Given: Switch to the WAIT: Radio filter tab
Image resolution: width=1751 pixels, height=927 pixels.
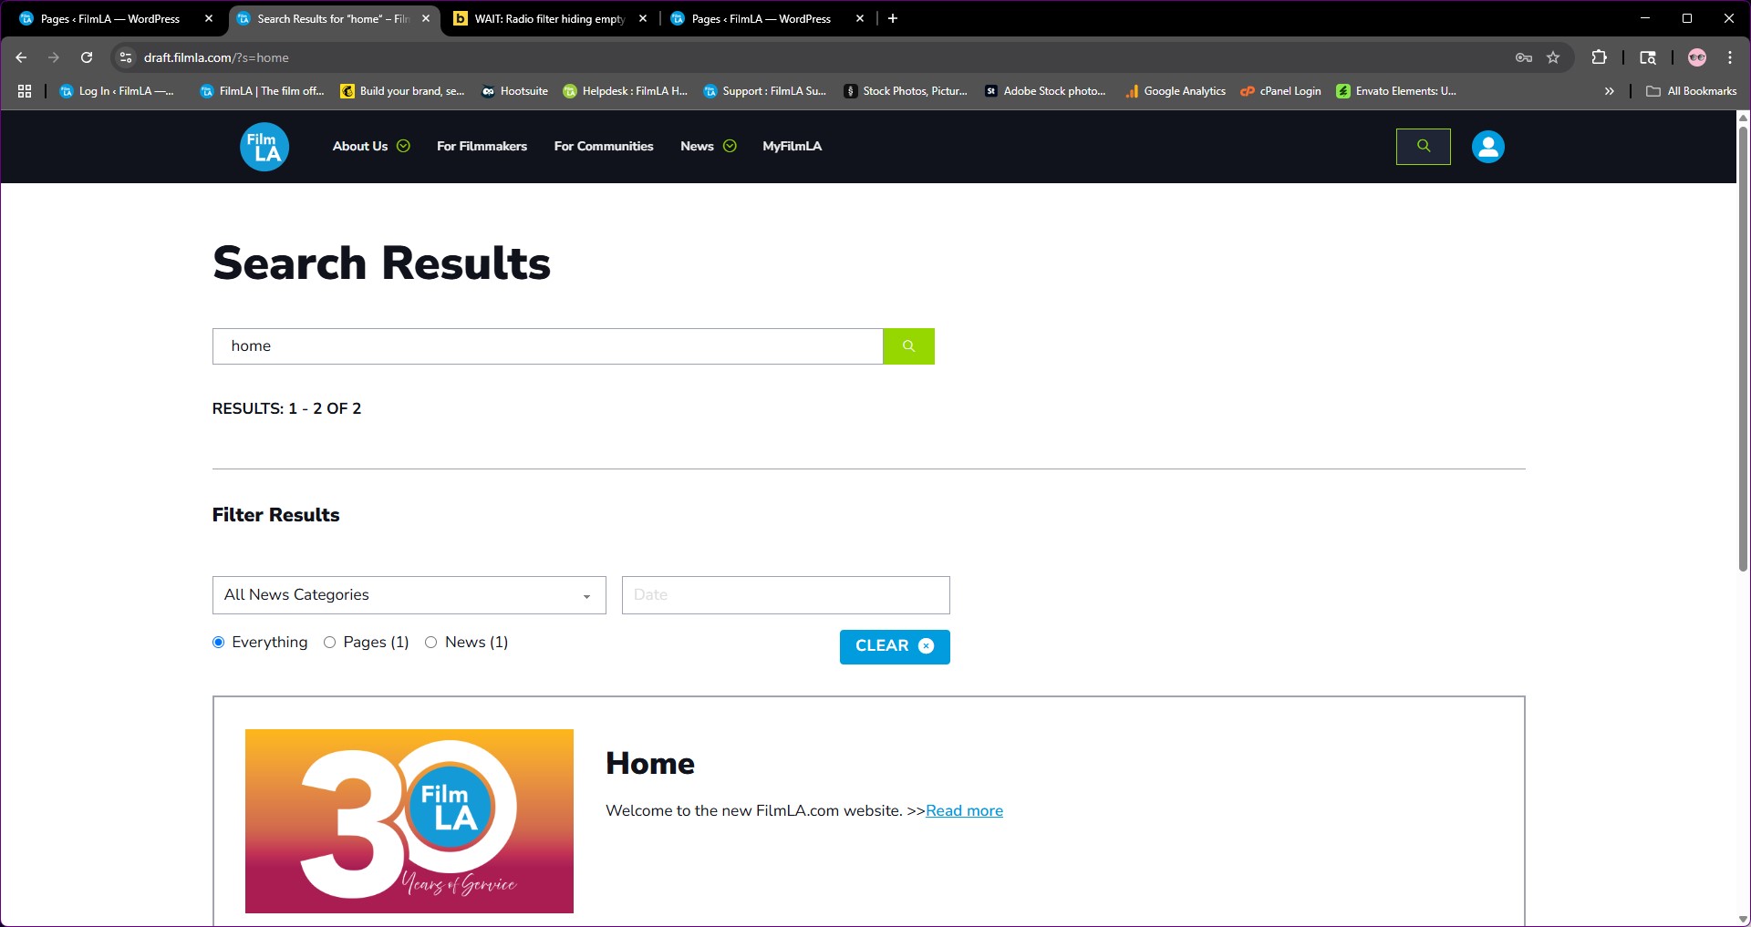Looking at the screenshot, I should [x=549, y=19].
